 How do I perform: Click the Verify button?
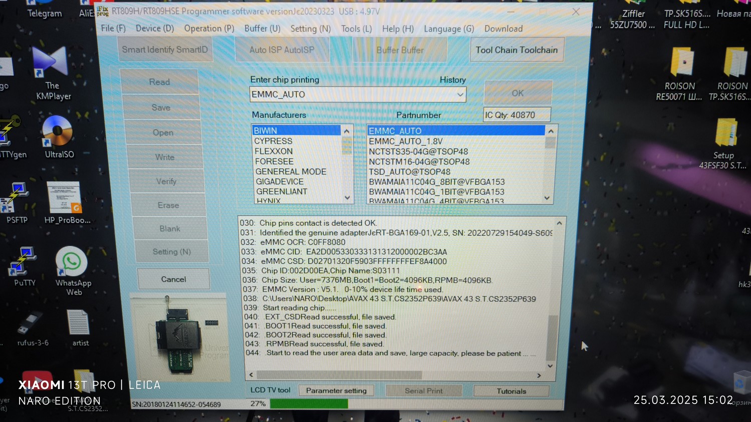(166, 181)
